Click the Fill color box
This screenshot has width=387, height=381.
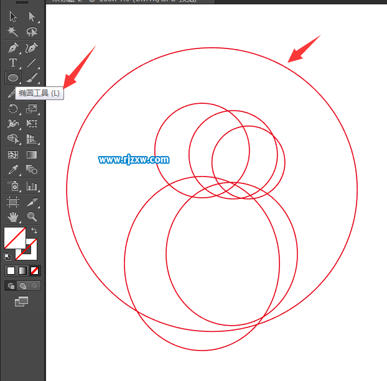(15, 238)
